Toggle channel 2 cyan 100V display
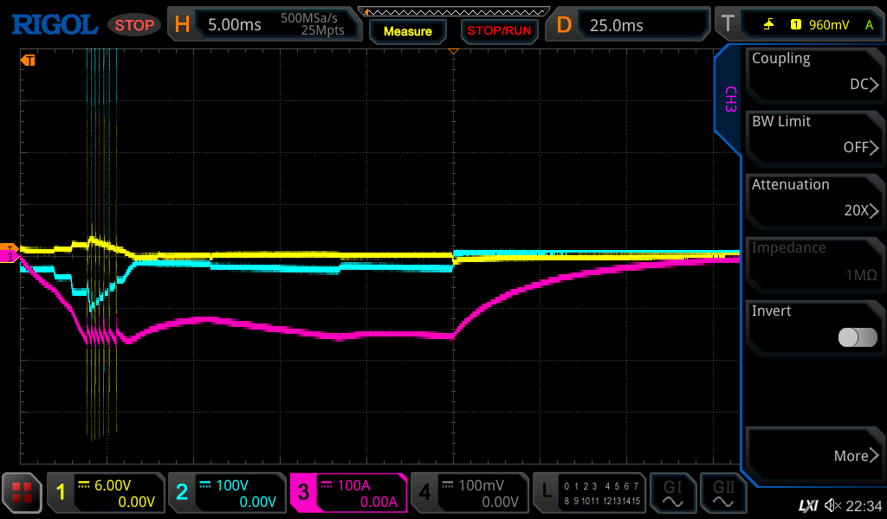Viewport: 887px width, 519px height. point(225,493)
